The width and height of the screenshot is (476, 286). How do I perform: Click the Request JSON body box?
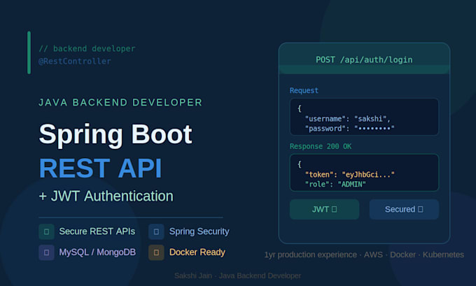(364, 117)
